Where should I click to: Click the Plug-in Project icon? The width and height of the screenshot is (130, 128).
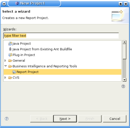(10, 55)
